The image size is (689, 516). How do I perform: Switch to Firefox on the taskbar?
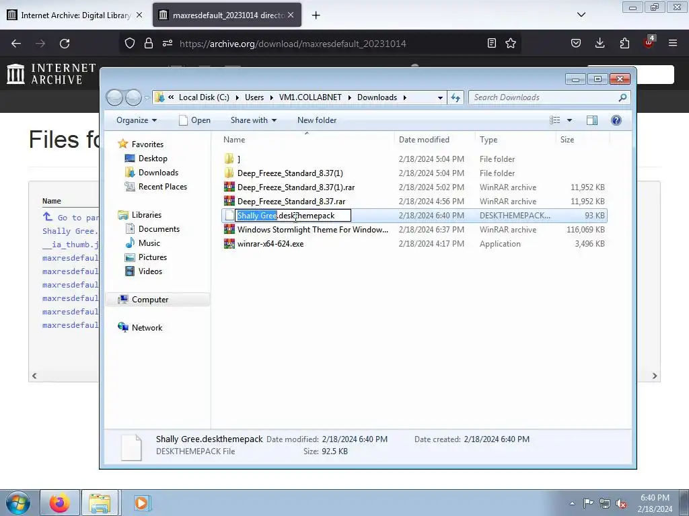tap(60, 503)
